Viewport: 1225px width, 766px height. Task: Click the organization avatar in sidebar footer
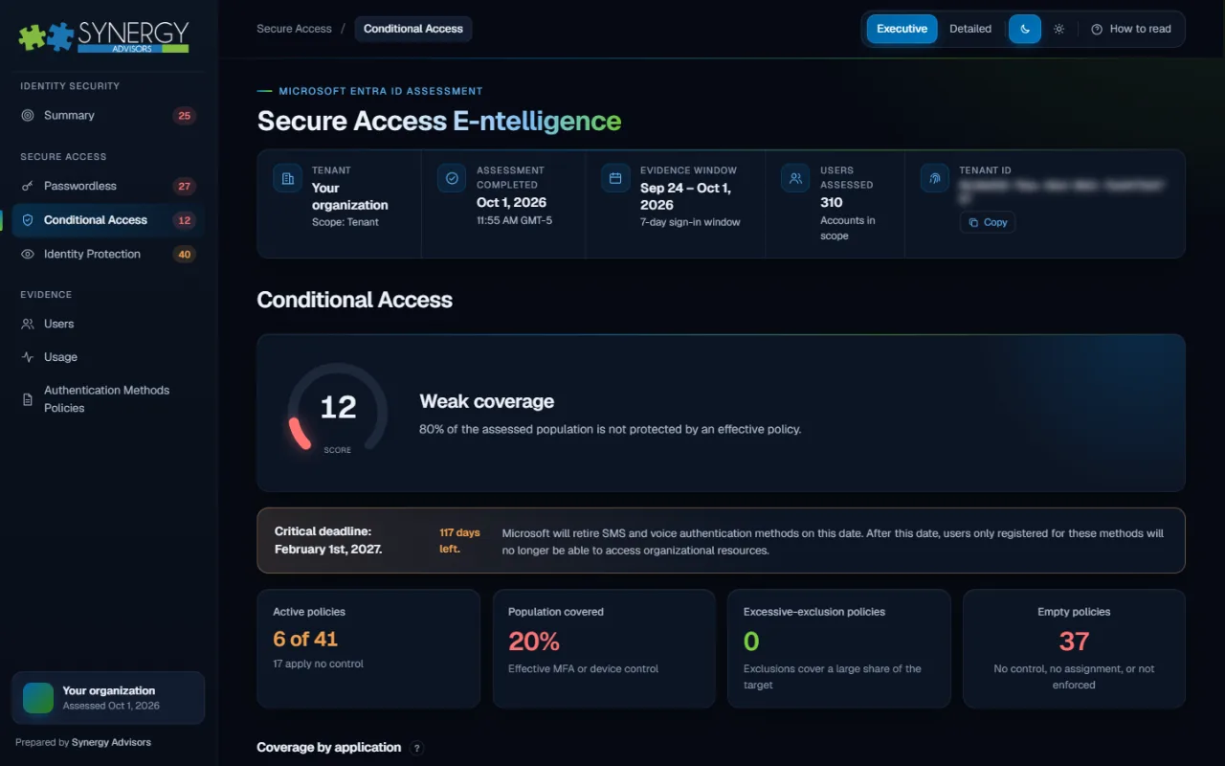(x=38, y=698)
